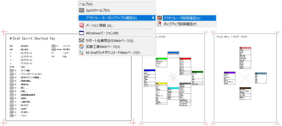The width and height of the screenshot is (282, 126).
Task: Open the M-DrafパッチダウンロードWebページ(P) link
Action: [113, 53]
